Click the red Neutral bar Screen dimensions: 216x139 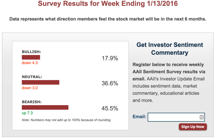click(x=40, y=82)
